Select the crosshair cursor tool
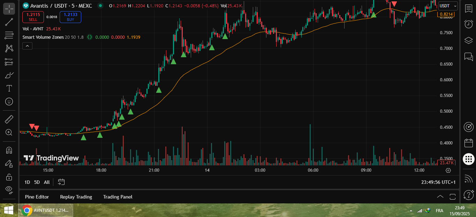476x217 pixels. (x=9, y=9)
